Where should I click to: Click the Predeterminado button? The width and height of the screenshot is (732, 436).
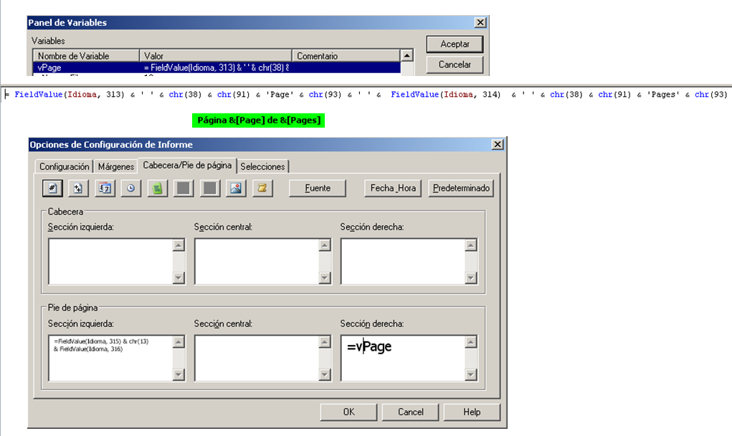click(x=461, y=188)
